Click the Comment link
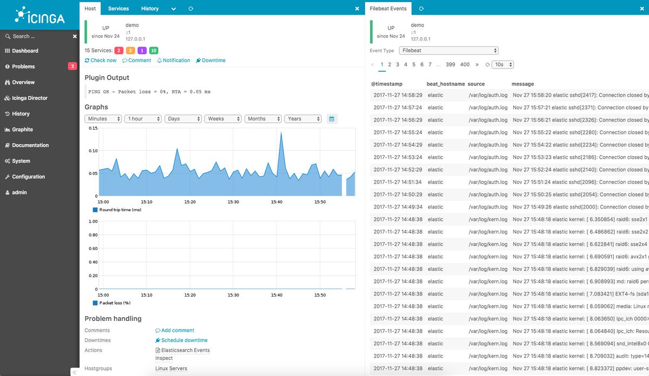649x376 pixels. (137, 61)
